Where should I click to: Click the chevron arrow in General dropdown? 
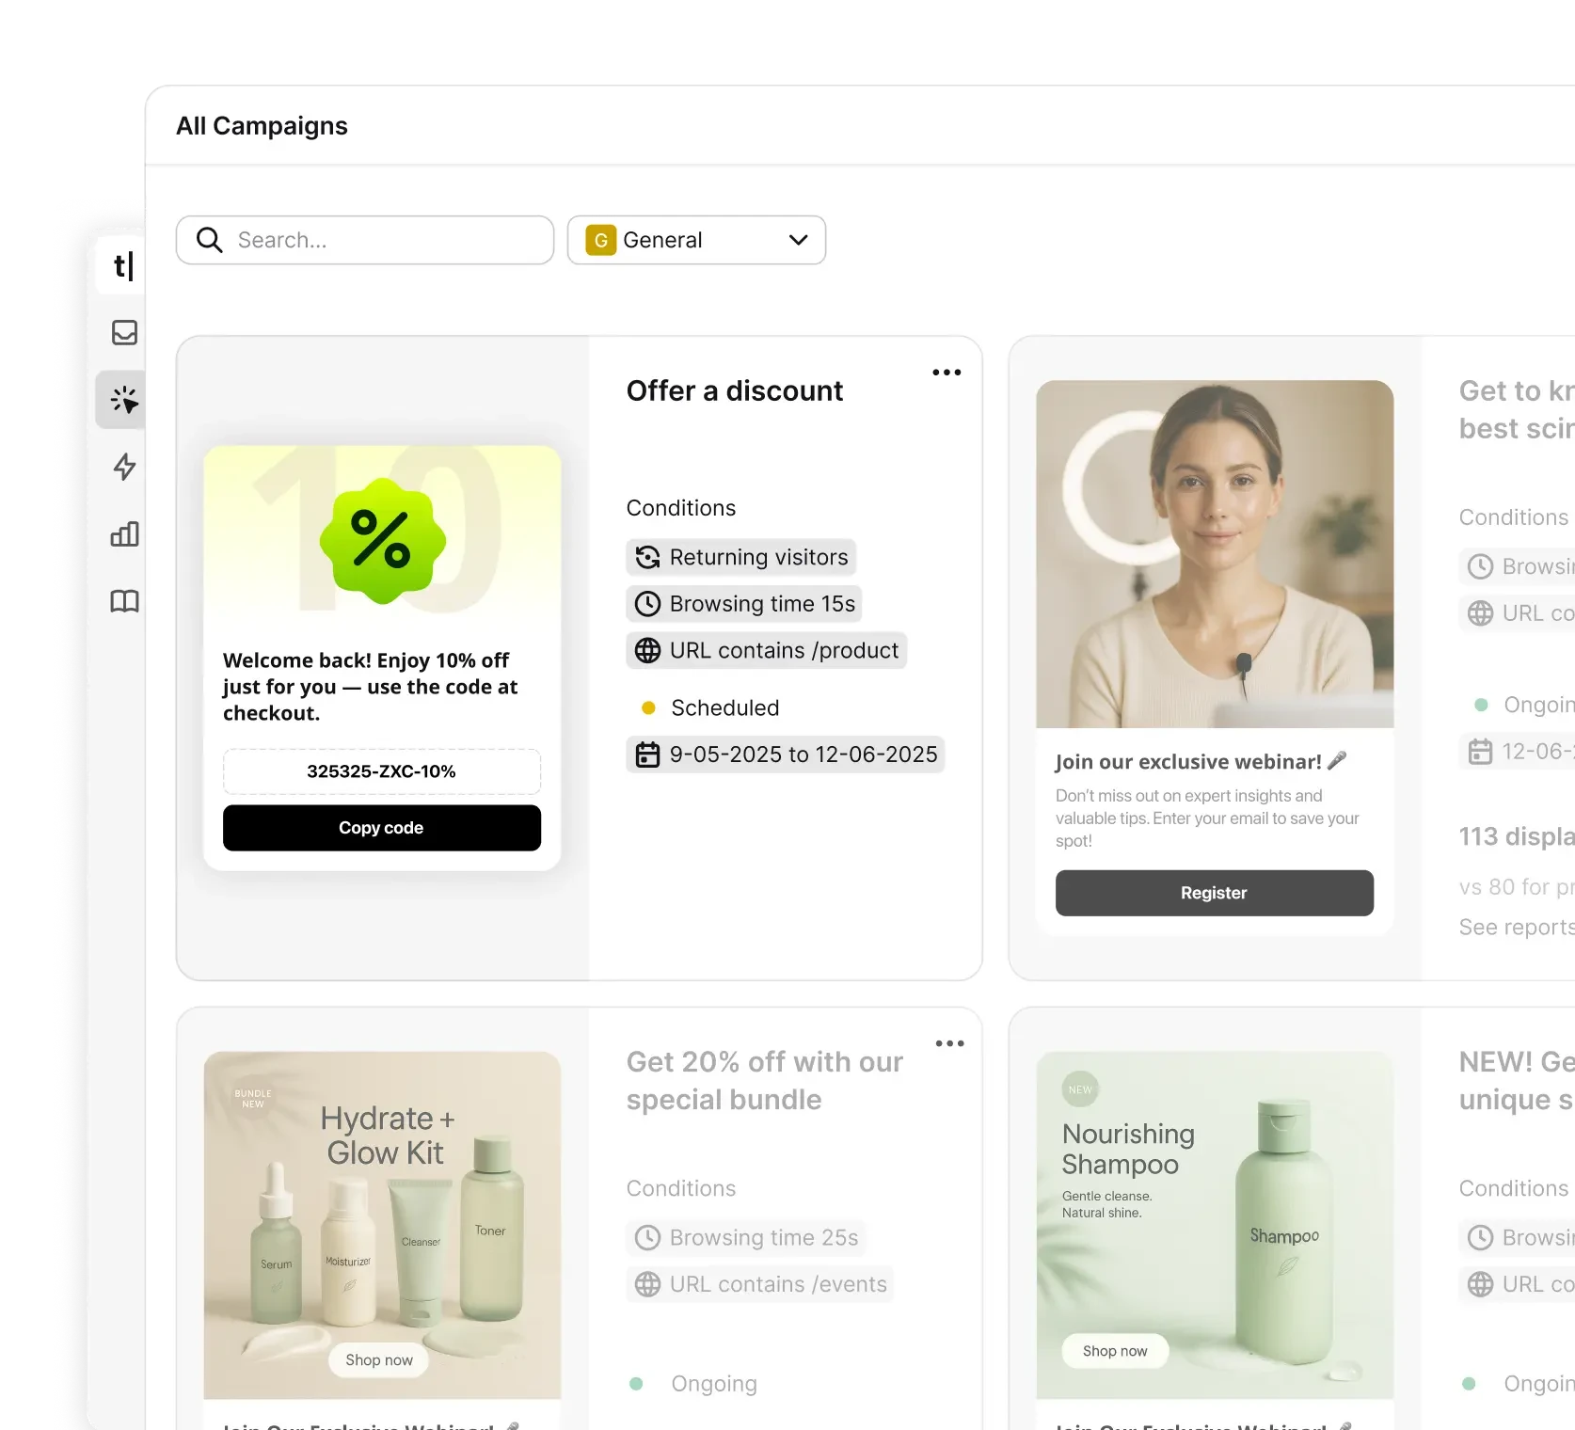coord(798,240)
